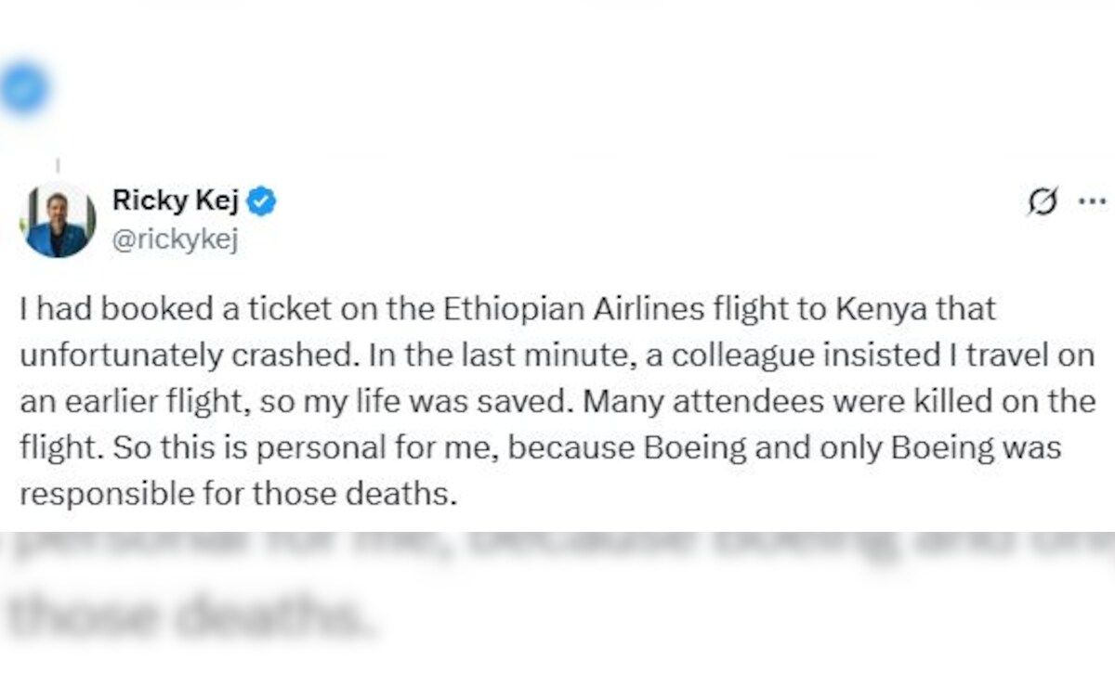Click the sharp final line "responsible for those deaths."
This screenshot has height=685, width=1115.
tap(239, 494)
